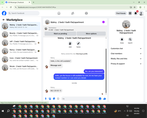Bookmark this page with the star icon
The height and width of the screenshot is (118, 147).
(135, 7)
